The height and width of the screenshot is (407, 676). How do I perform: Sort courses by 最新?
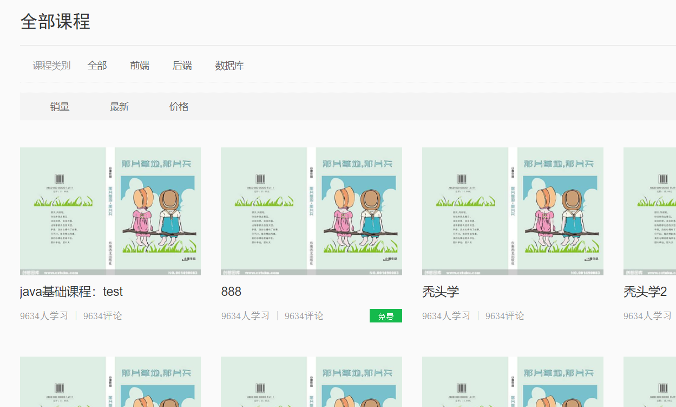[120, 106]
